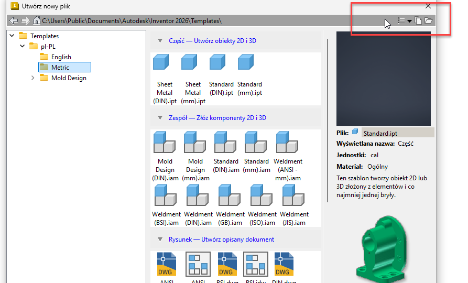The image size is (468, 283).
Task: Select the Sheet Metal (mm).ipt template
Action: pos(193,79)
